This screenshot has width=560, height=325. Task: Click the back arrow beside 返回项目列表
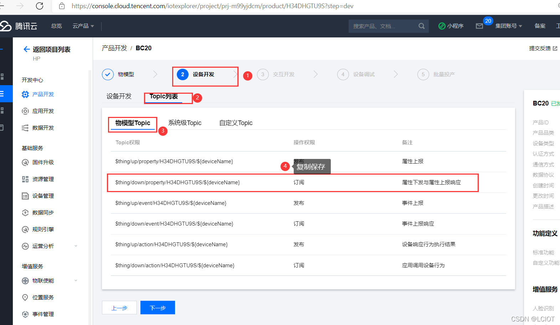click(x=26, y=49)
